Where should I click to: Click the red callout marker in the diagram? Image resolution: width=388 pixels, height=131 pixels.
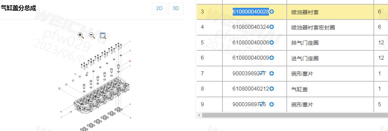[130, 61]
